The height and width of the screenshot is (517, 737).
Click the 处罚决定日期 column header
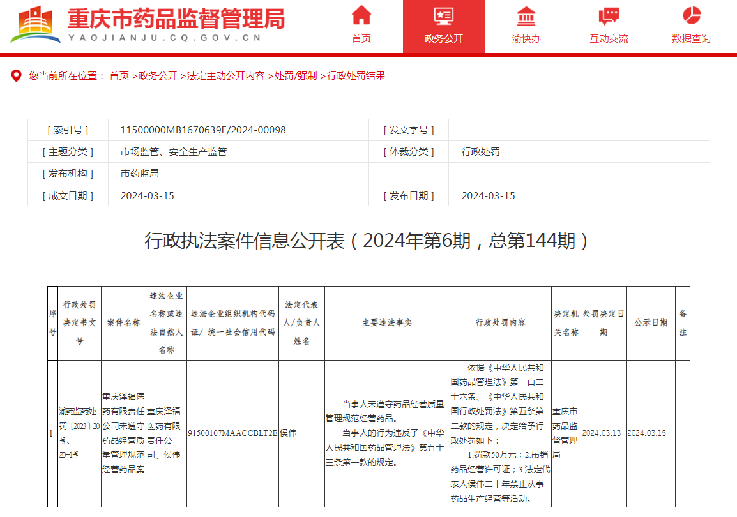604,322
